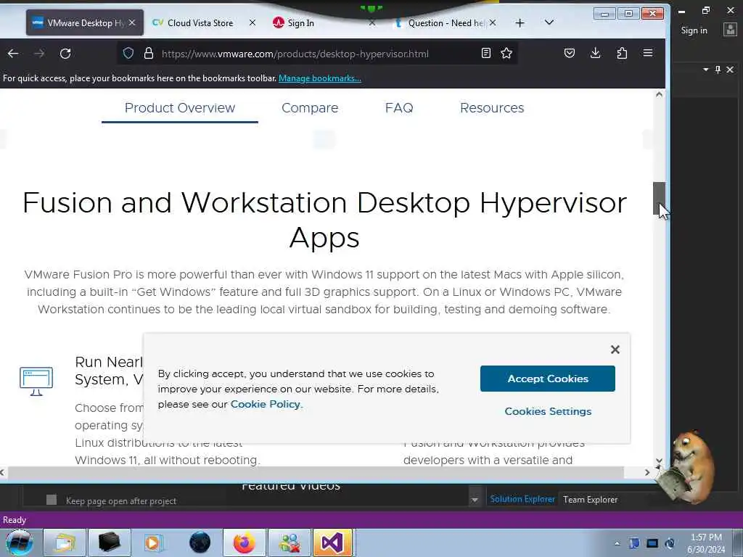Screen dimensions: 743x557
Task: Open the Cookie Policy link
Action: (x=266, y=404)
